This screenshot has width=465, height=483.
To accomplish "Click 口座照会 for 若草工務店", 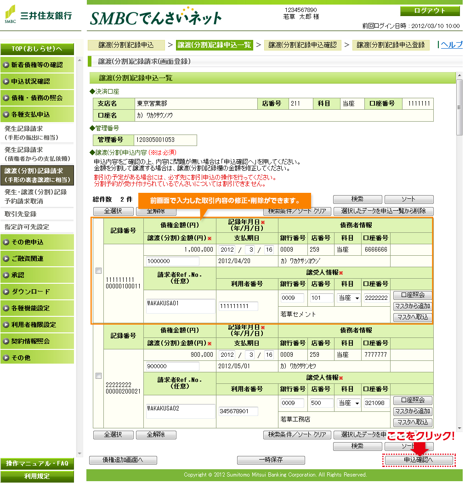I will 413,400.
